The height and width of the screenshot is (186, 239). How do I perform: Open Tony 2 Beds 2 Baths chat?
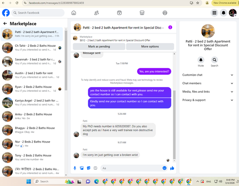[x=32, y=157]
